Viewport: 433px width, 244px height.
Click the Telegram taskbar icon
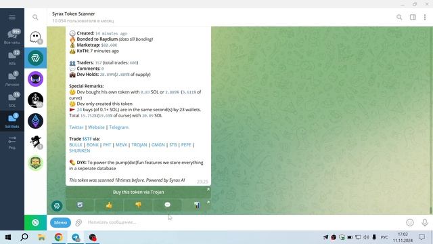[75, 237]
